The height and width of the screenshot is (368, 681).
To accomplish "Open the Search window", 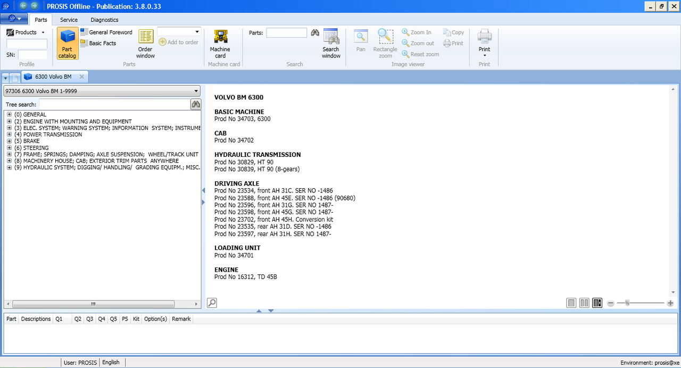I will point(331,44).
